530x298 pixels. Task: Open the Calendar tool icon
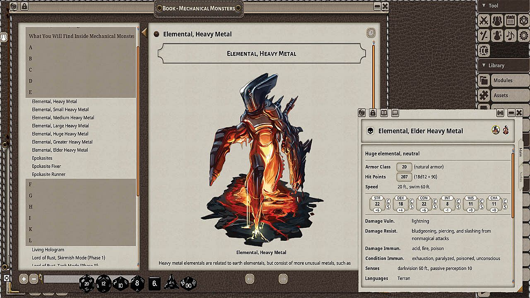(x=510, y=20)
